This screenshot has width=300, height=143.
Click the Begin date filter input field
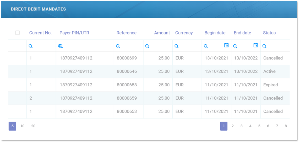pos(215,46)
